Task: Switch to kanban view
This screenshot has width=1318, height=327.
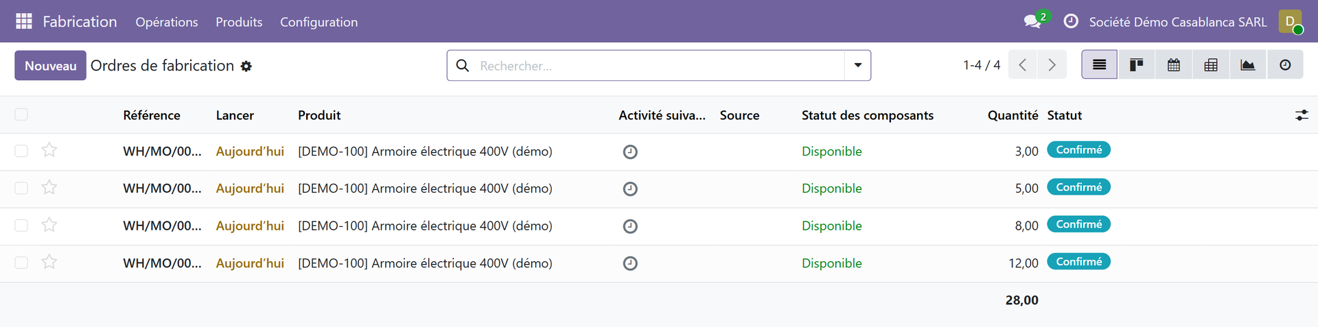Action: (x=1137, y=65)
